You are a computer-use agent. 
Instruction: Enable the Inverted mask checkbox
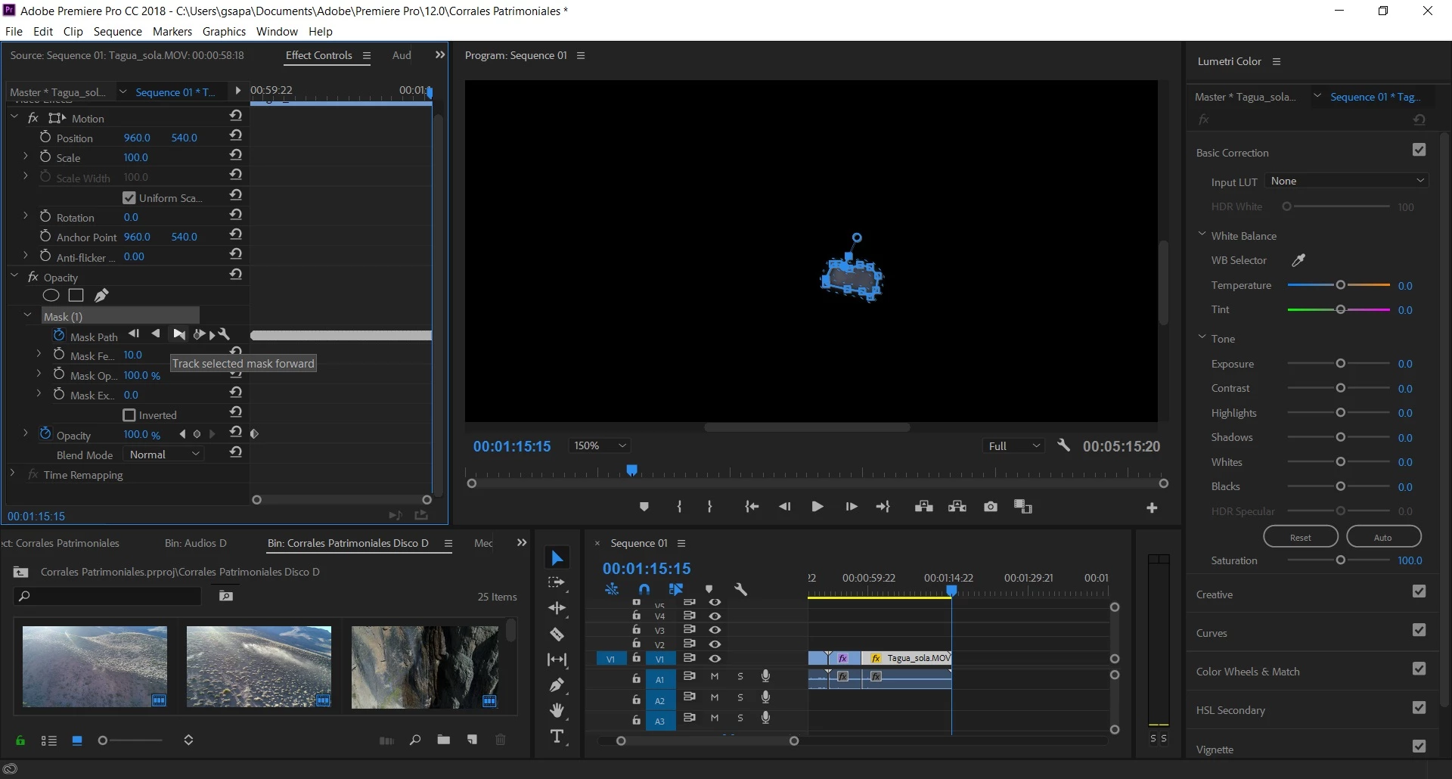[x=129, y=415]
